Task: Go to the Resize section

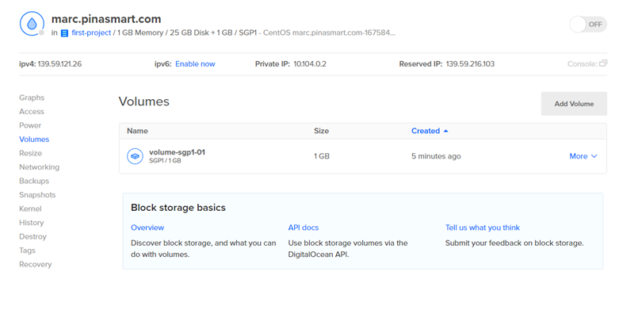Action: (30, 153)
